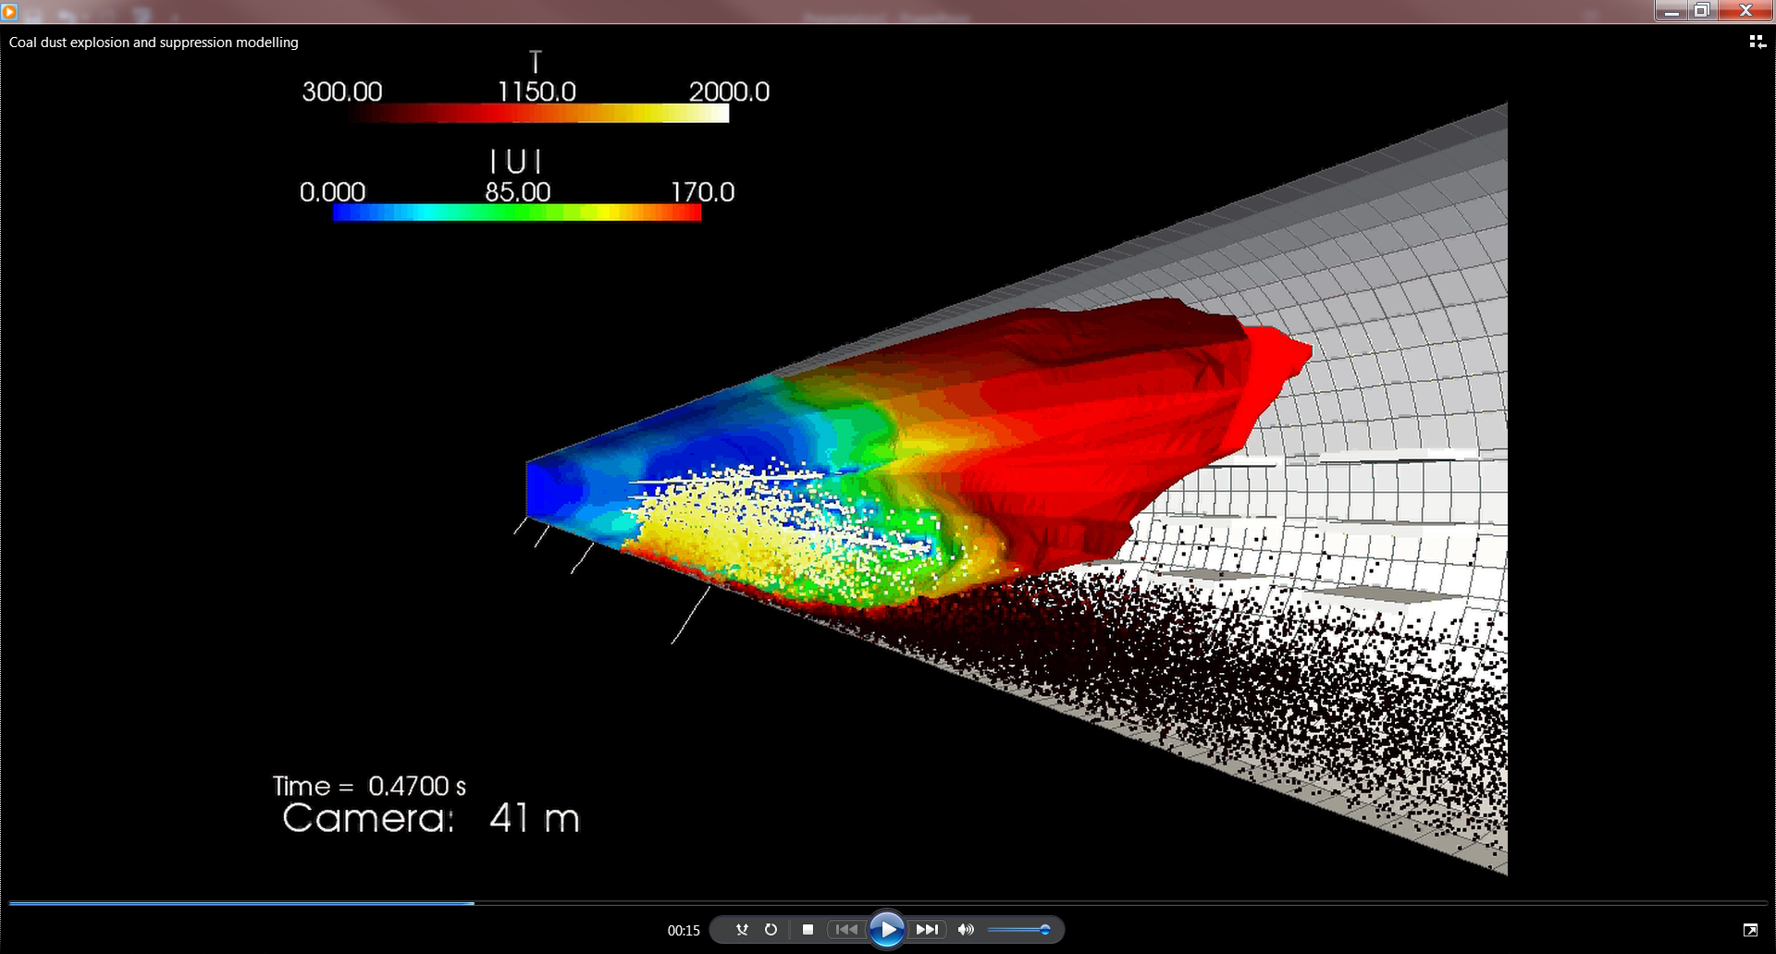This screenshot has height=954, width=1776.
Task: Pause the currently playing video
Action: pyautogui.click(x=887, y=930)
